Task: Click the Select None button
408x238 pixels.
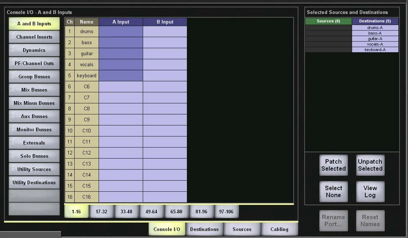Action: [334, 192]
